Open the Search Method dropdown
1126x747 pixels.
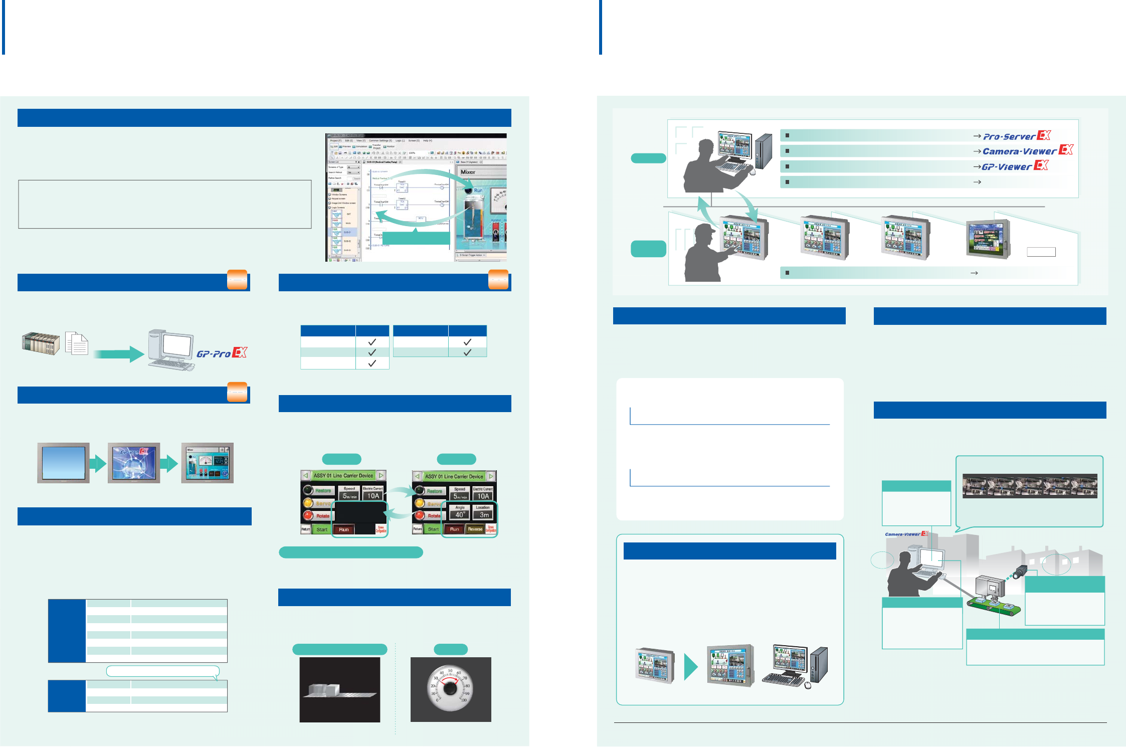pyautogui.click(x=353, y=172)
